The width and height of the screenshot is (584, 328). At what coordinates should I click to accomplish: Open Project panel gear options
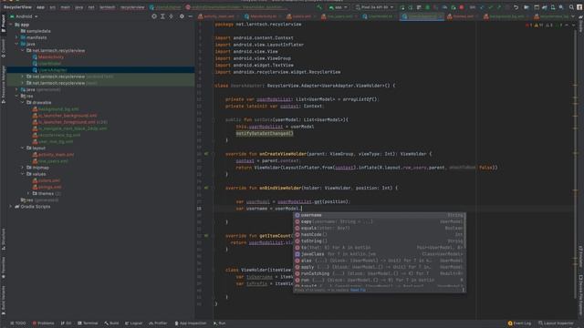pos(182,16)
